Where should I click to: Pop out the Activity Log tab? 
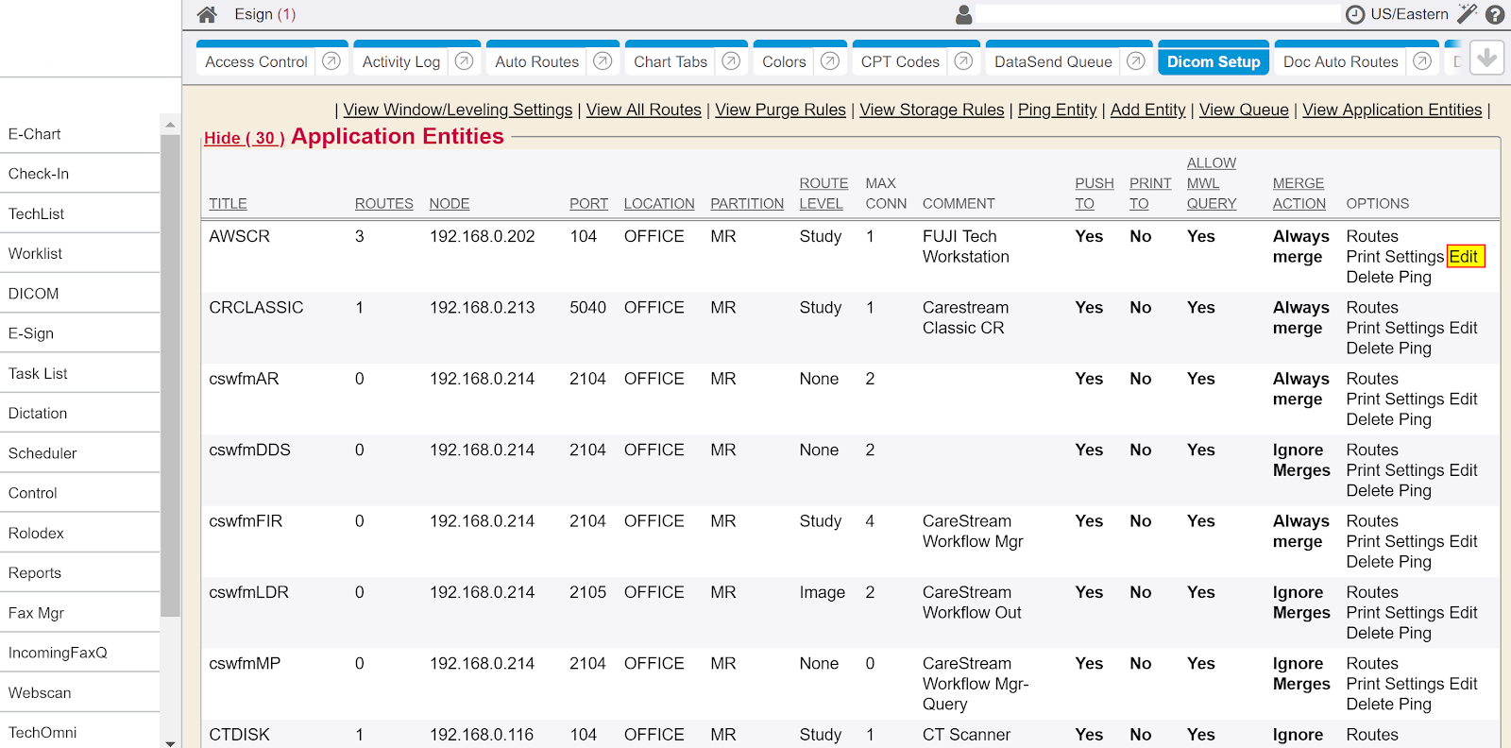(x=464, y=61)
